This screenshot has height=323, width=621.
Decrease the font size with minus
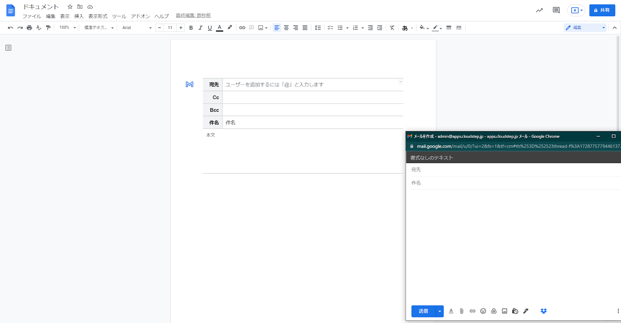coord(159,28)
